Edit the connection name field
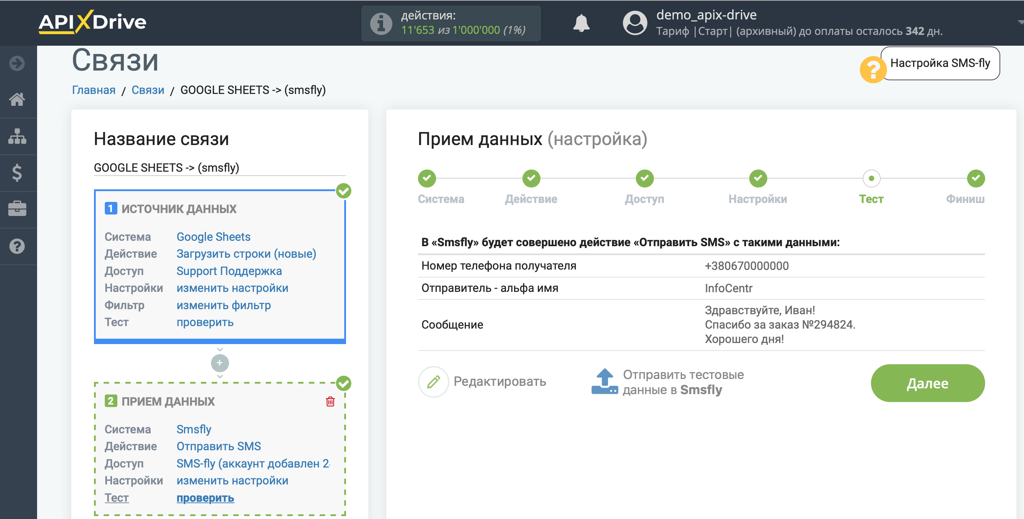Screen dimensions: 1024x519 pyautogui.click(x=220, y=168)
